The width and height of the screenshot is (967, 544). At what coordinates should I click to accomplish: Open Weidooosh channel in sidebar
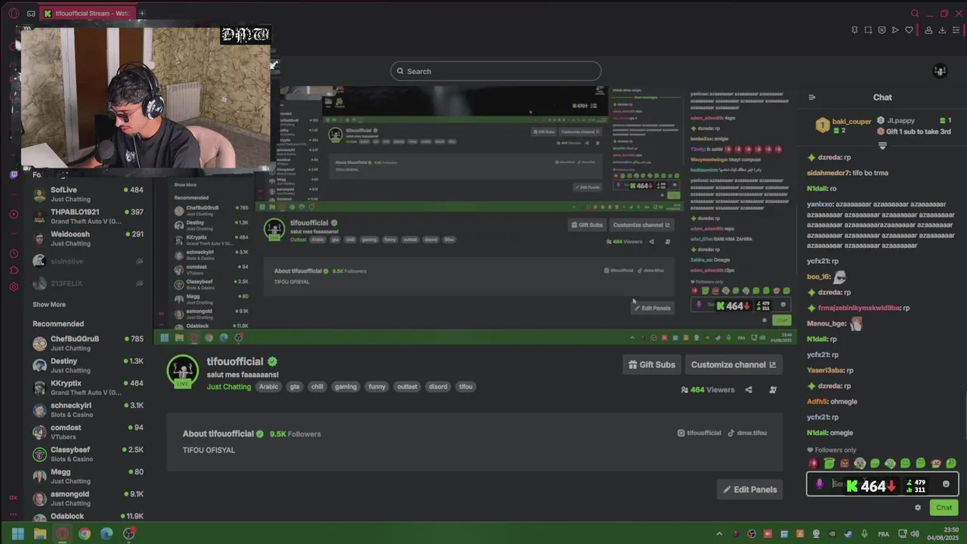point(88,239)
